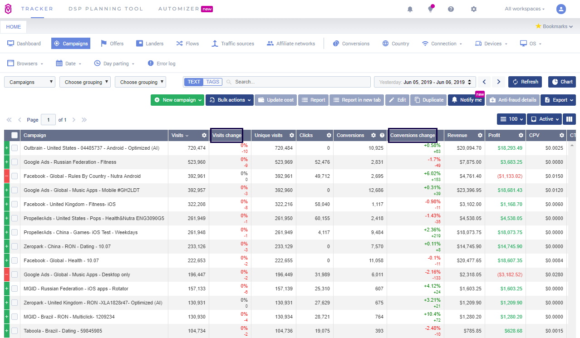Open the Export dropdown menu

558,100
